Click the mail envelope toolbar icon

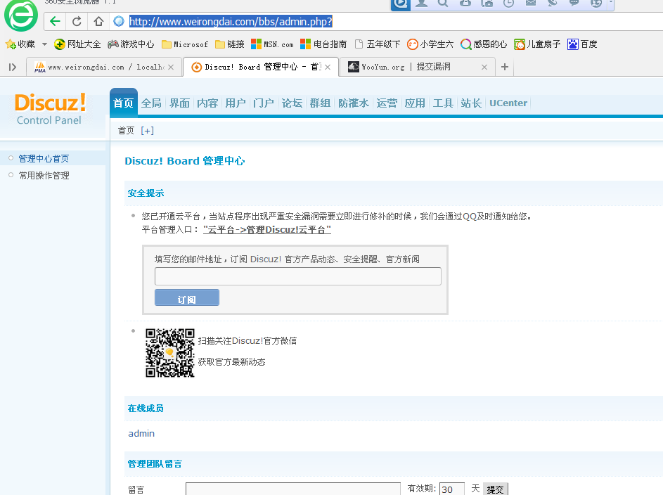tap(531, 4)
